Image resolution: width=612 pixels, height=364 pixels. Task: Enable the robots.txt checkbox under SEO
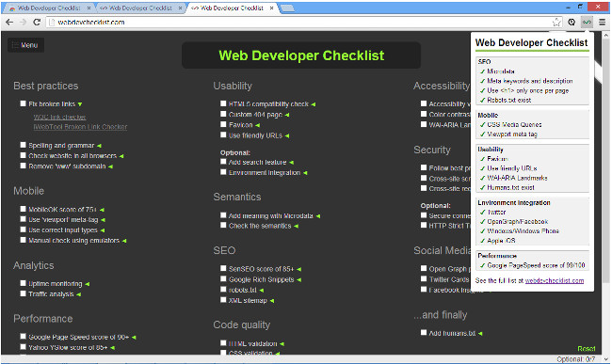pyautogui.click(x=223, y=289)
